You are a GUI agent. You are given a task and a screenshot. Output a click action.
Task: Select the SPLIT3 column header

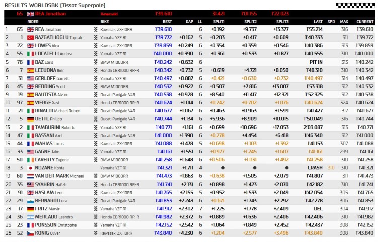click(282, 22)
